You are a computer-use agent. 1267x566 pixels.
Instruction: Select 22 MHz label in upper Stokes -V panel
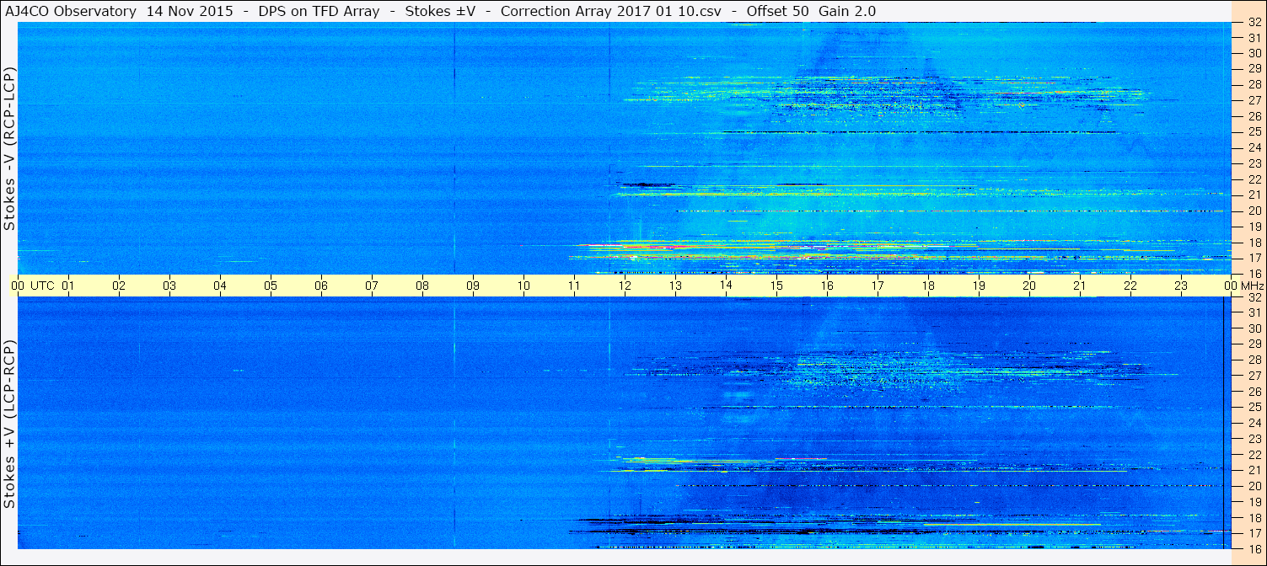point(1254,179)
